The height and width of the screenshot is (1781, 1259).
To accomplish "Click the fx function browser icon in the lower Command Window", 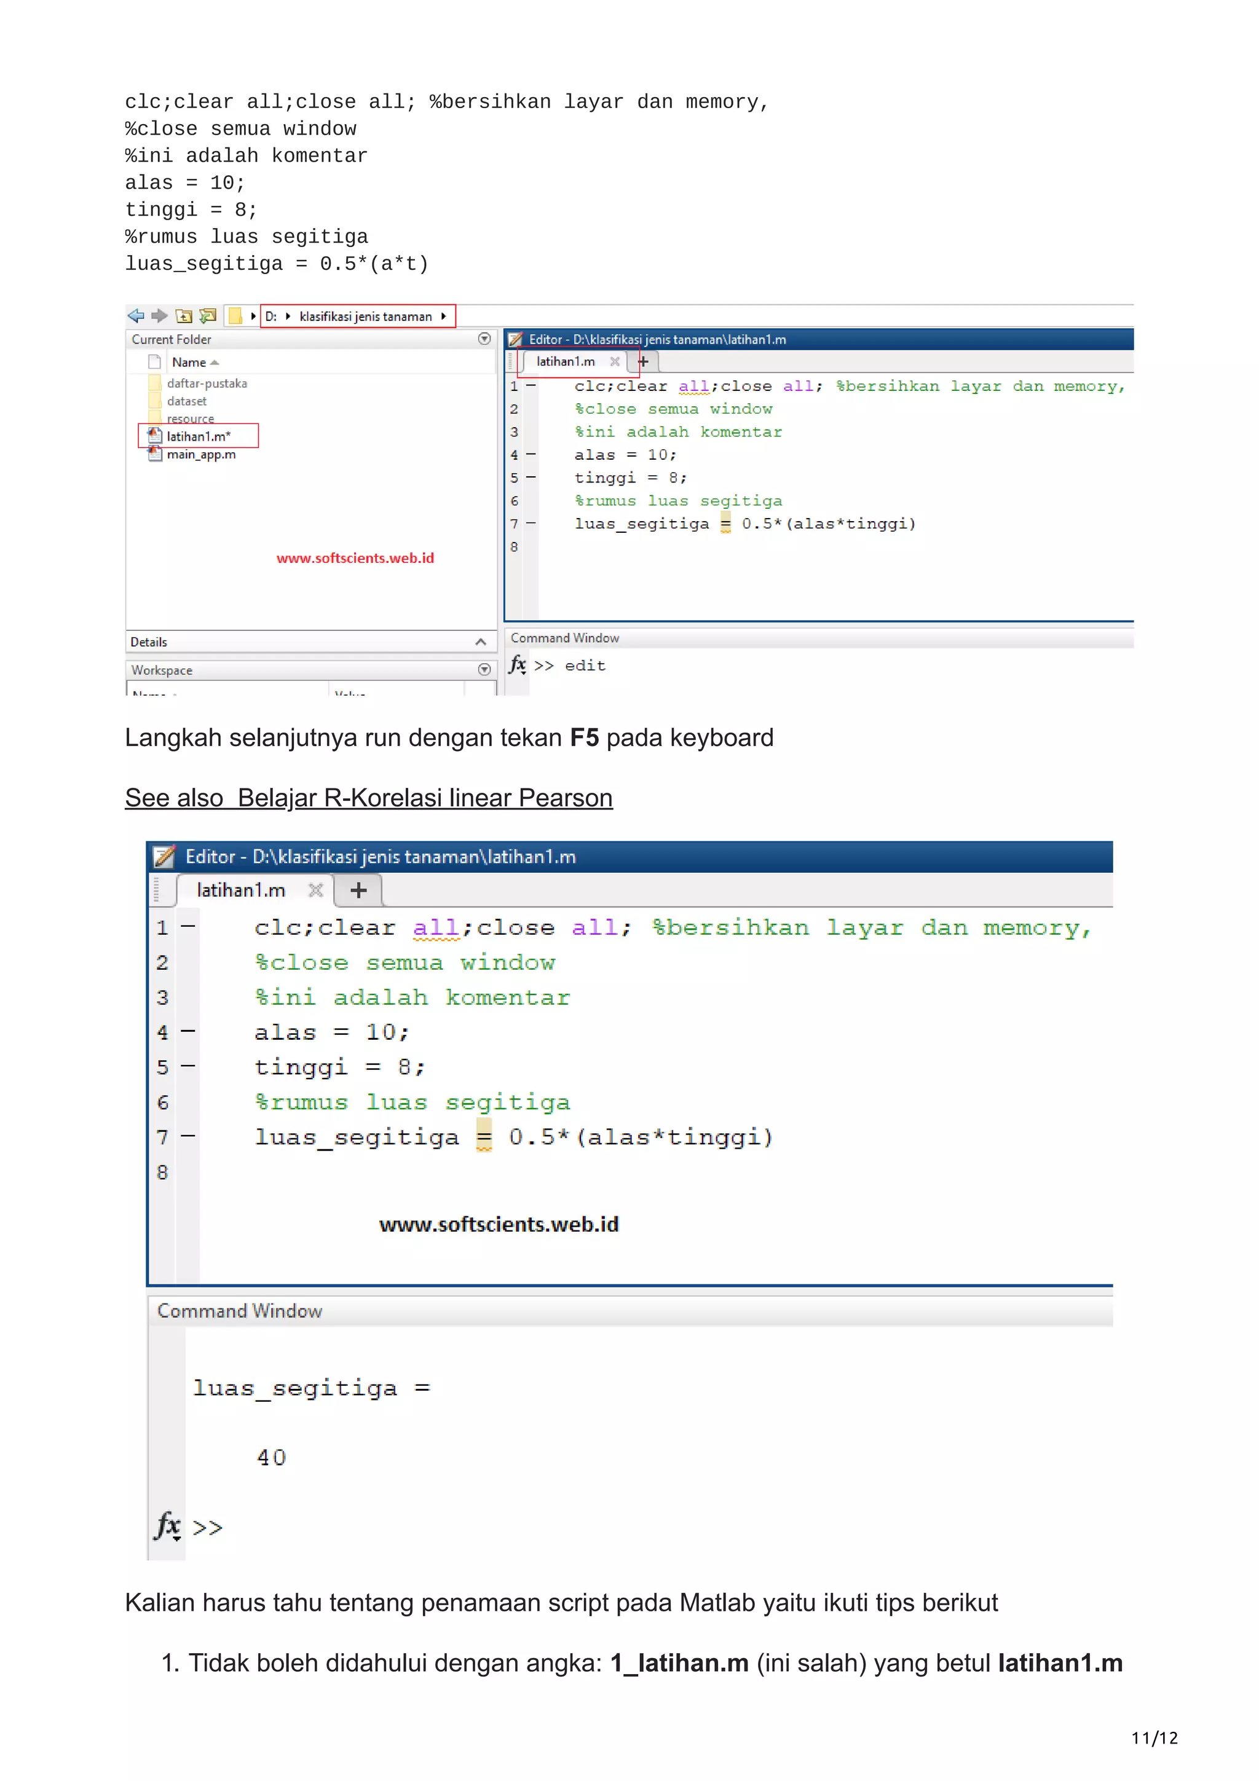I will pyautogui.click(x=168, y=1525).
